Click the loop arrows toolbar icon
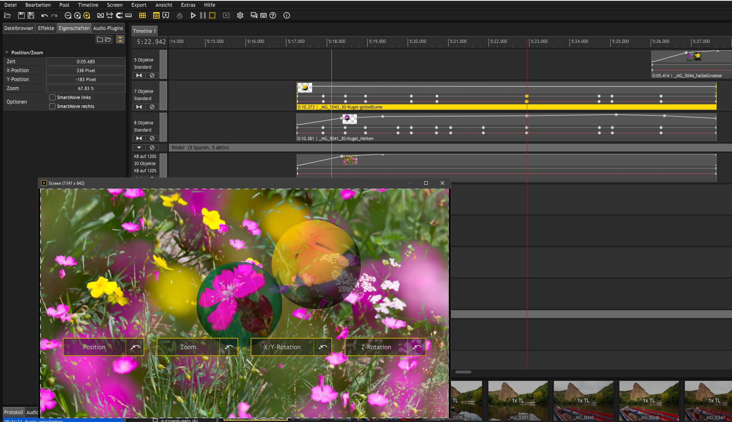This screenshot has height=422, width=732. coord(110,15)
